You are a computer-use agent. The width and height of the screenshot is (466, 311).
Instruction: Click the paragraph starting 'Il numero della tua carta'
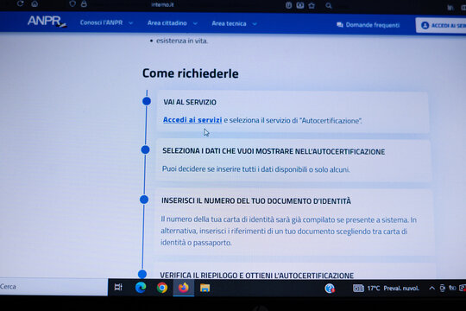288,231
